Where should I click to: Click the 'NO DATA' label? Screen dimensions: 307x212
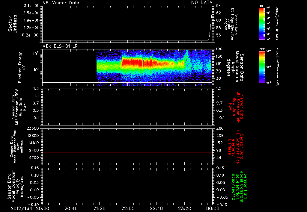pos(202,2)
